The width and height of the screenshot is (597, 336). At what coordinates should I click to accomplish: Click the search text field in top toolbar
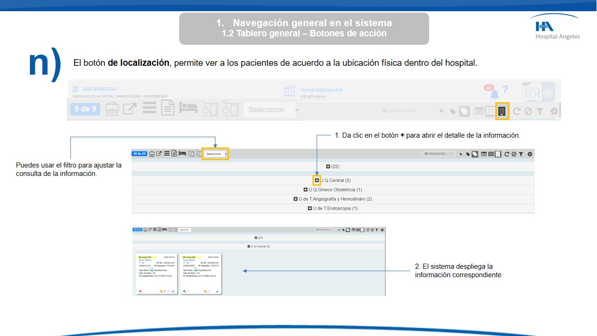(406, 111)
